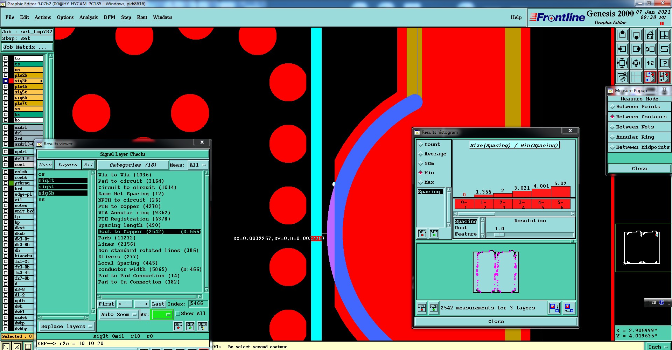Select Between Midpoints measure mode
Viewport: 672px width, 350px height.
click(x=639, y=147)
